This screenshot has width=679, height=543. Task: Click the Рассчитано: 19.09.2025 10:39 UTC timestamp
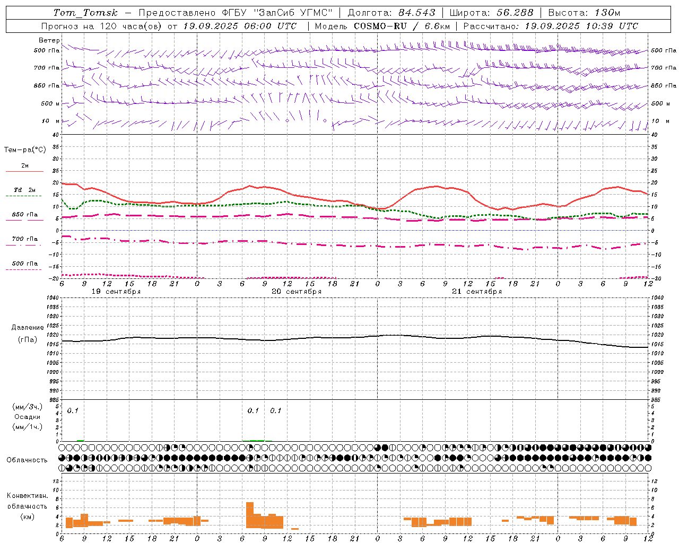[551, 26]
